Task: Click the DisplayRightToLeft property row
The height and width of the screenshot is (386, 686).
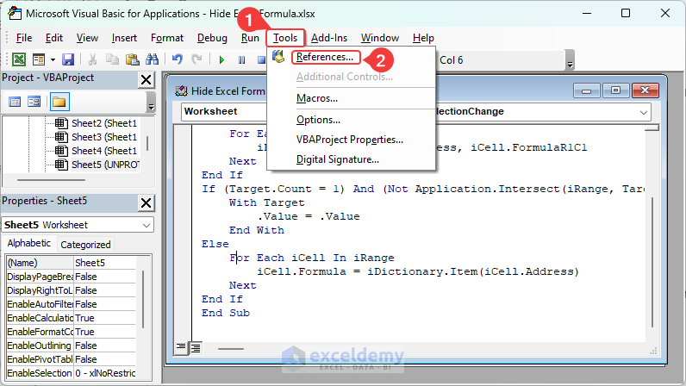Action: tap(72, 290)
